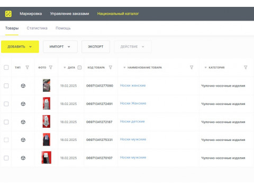
Task: Click product type icon for code 06971341277090
Action: point(23,86)
